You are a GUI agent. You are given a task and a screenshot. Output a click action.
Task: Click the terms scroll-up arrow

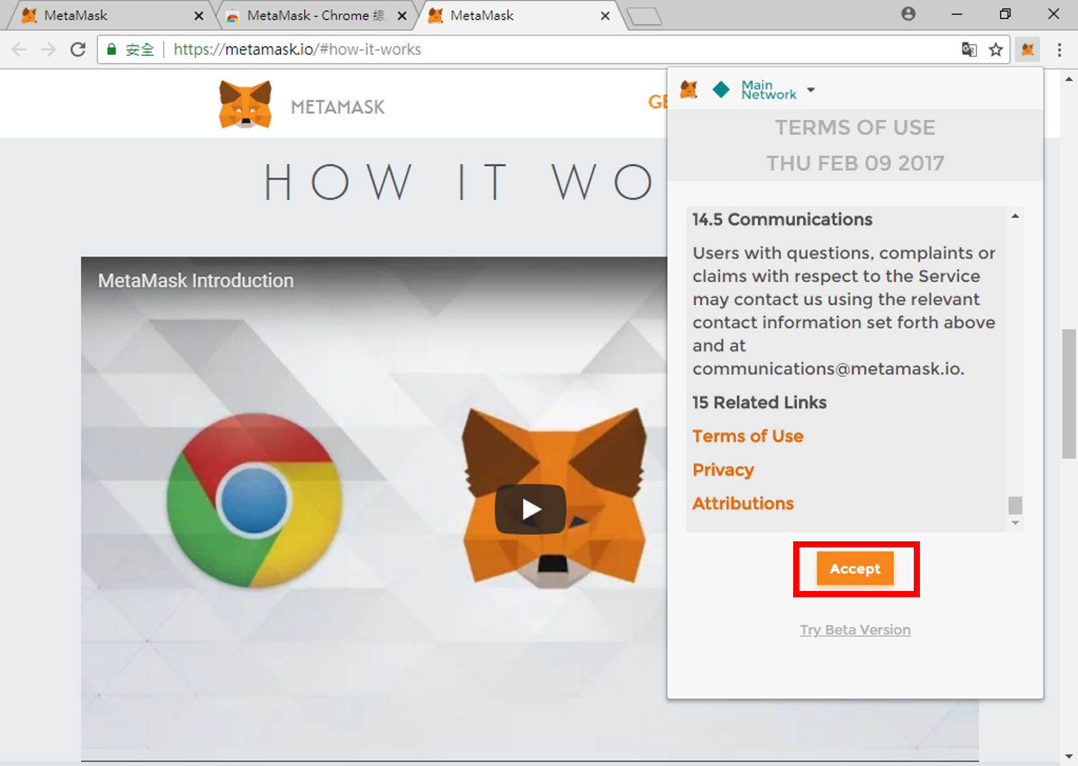pyautogui.click(x=1015, y=216)
